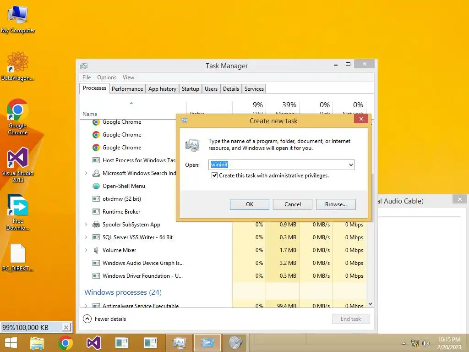This screenshot has width=469, height=352.
Task: Click the End task button
Action: click(350, 319)
